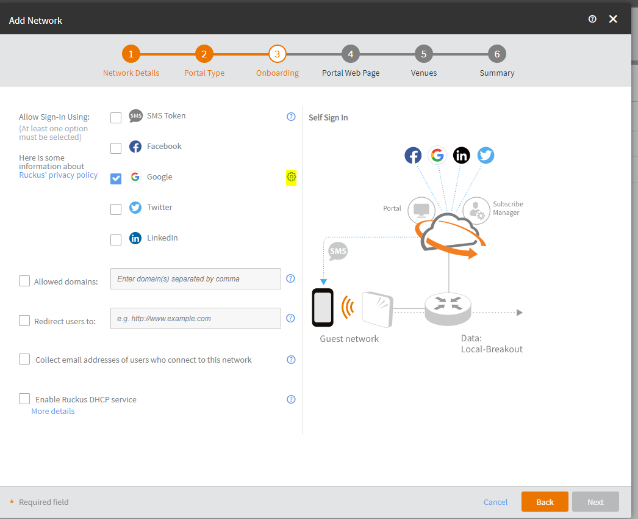
Task: Open Ruckus' privacy policy link
Action: coord(58,175)
